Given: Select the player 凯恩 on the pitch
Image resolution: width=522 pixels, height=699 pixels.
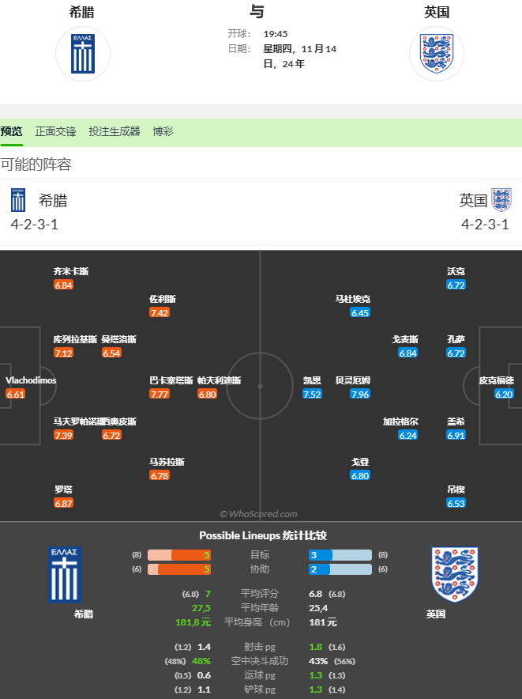Looking at the screenshot, I should [x=312, y=380].
